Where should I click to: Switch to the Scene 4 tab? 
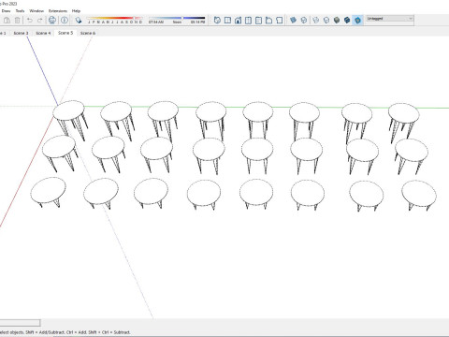[43, 33]
